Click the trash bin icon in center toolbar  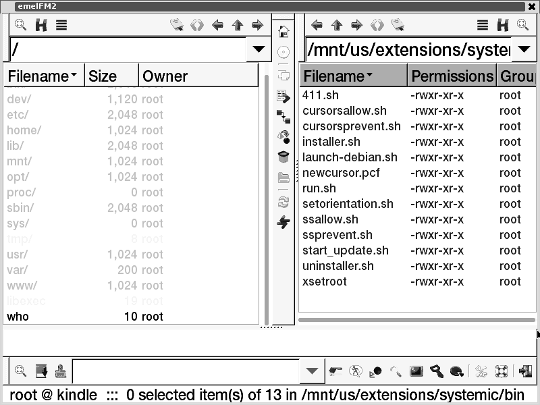point(283,157)
